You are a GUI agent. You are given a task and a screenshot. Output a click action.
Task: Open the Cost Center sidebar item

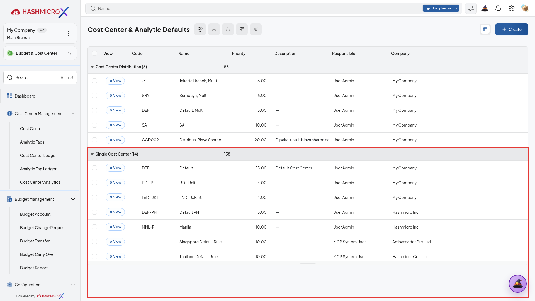click(31, 129)
